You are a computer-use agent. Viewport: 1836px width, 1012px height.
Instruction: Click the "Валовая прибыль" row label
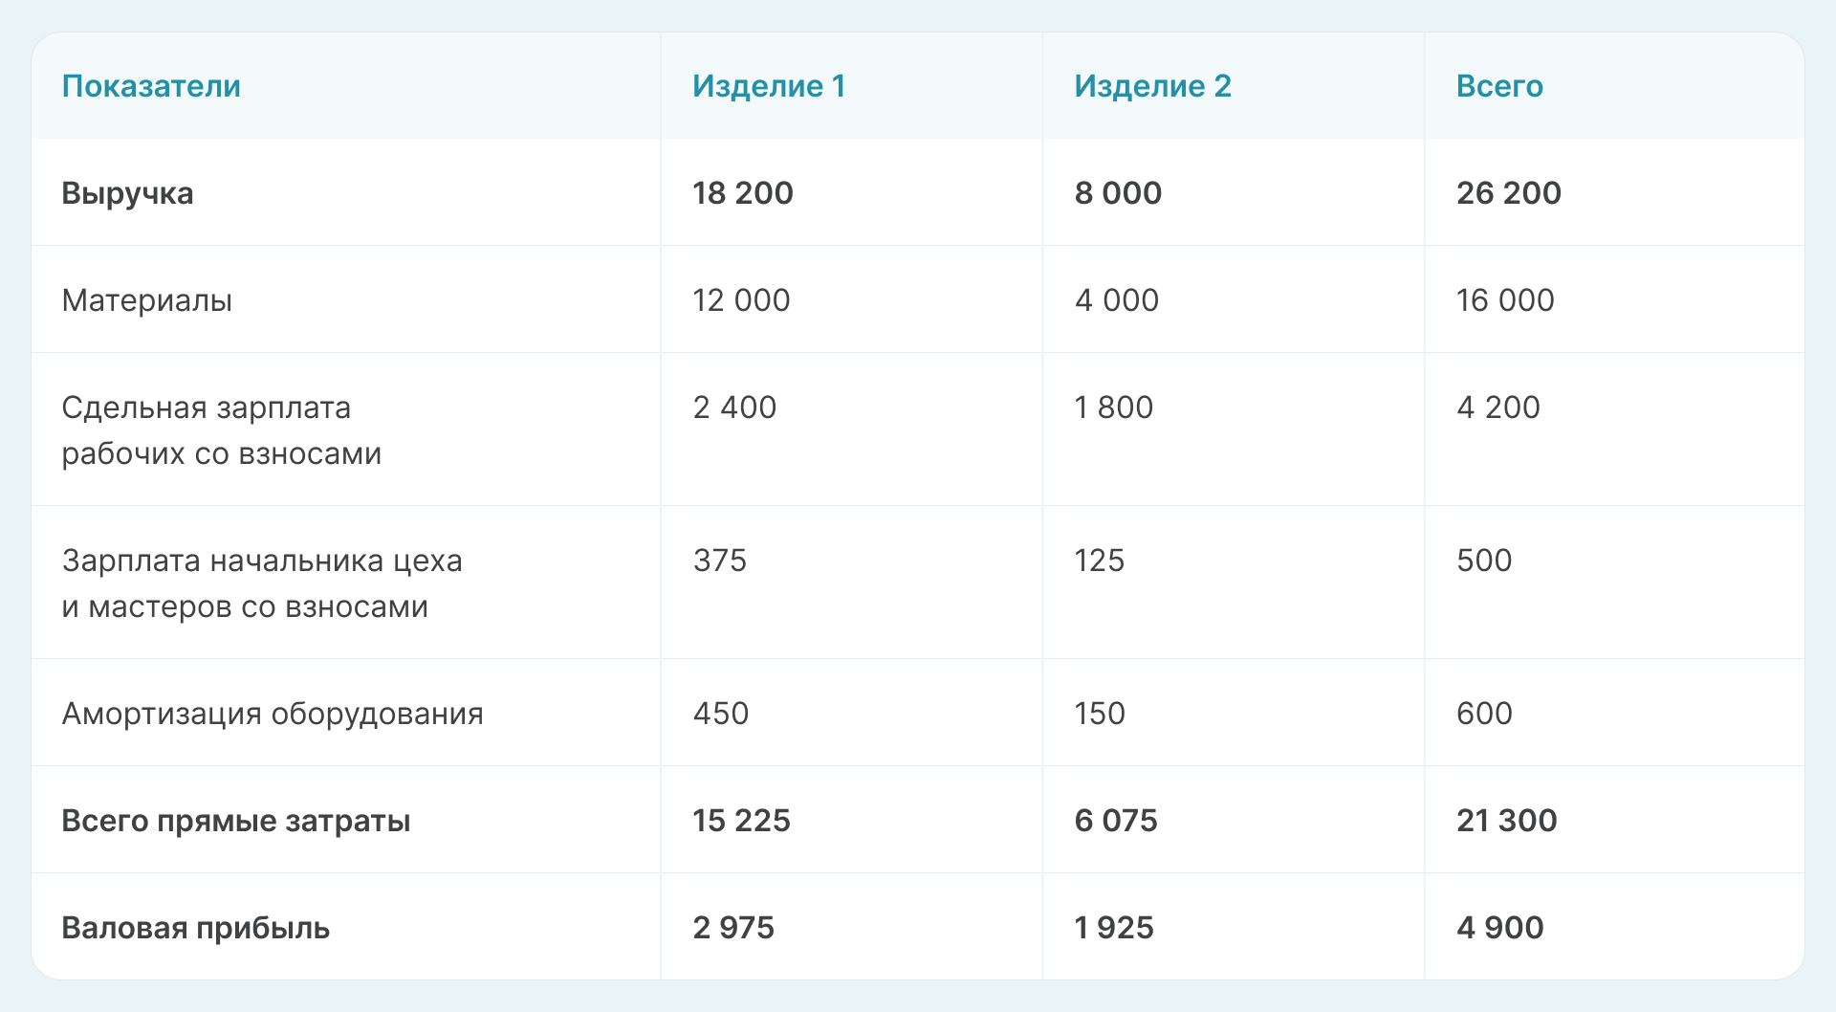(x=195, y=928)
